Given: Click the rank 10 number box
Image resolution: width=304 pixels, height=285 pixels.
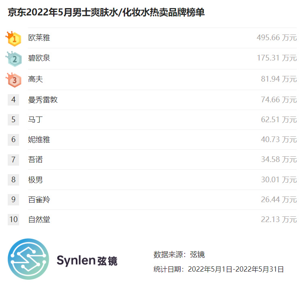Looking at the screenshot, I should (x=13, y=220).
